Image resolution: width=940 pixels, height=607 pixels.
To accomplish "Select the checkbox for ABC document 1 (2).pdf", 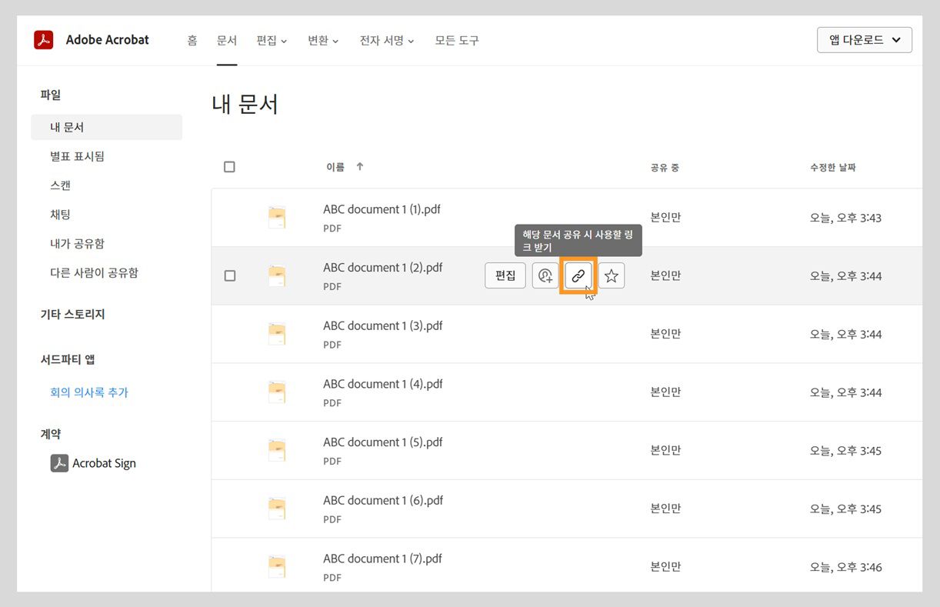I will (x=229, y=275).
